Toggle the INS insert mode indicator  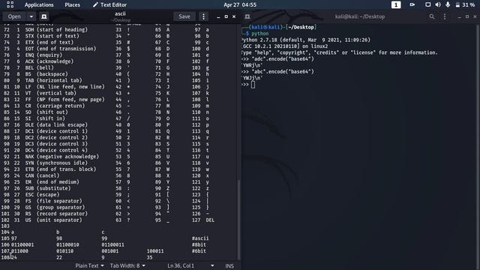[x=229, y=266]
